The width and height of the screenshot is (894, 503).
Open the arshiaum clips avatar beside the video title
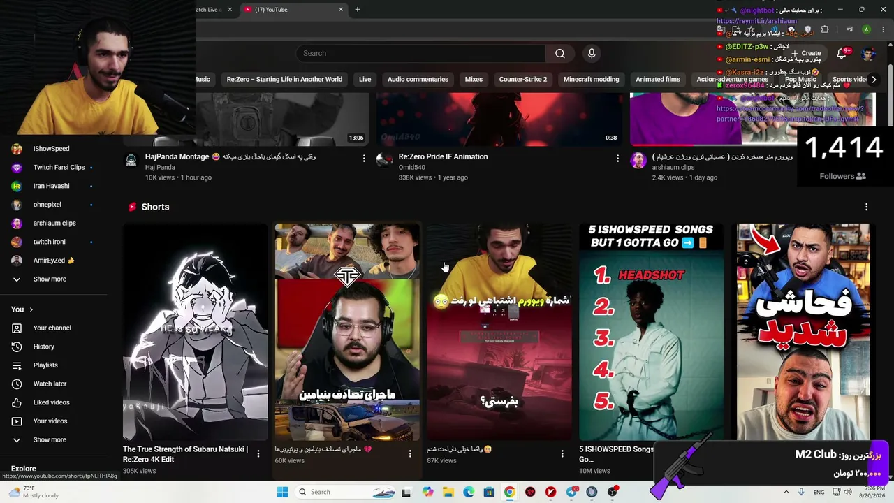point(638,161)
